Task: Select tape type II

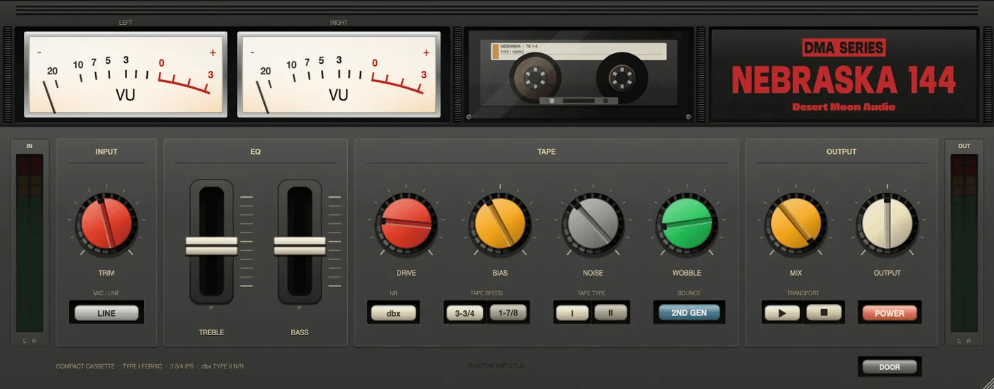Action: [611, 313]
